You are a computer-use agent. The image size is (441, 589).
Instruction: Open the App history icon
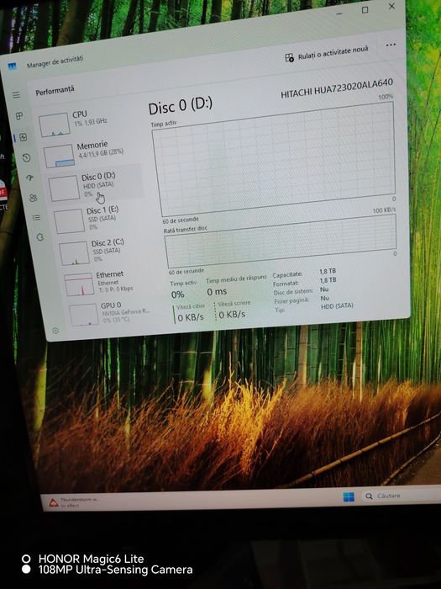click(26, 158)
